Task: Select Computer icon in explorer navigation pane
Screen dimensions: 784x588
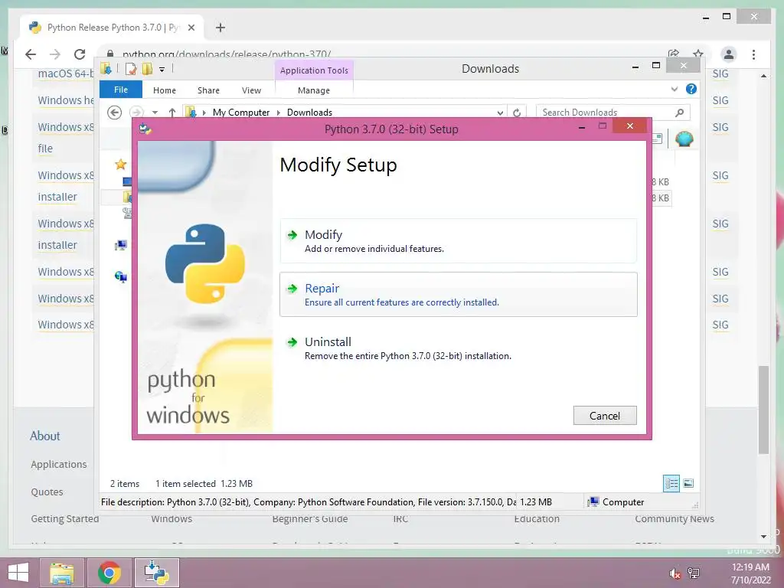Action: [120, 245]
